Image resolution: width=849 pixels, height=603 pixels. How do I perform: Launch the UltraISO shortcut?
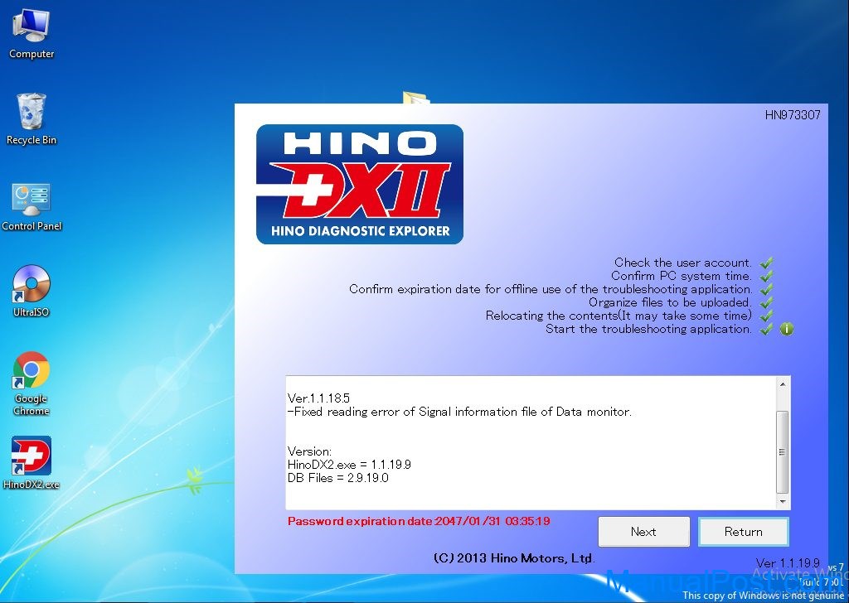coord(32,291)
